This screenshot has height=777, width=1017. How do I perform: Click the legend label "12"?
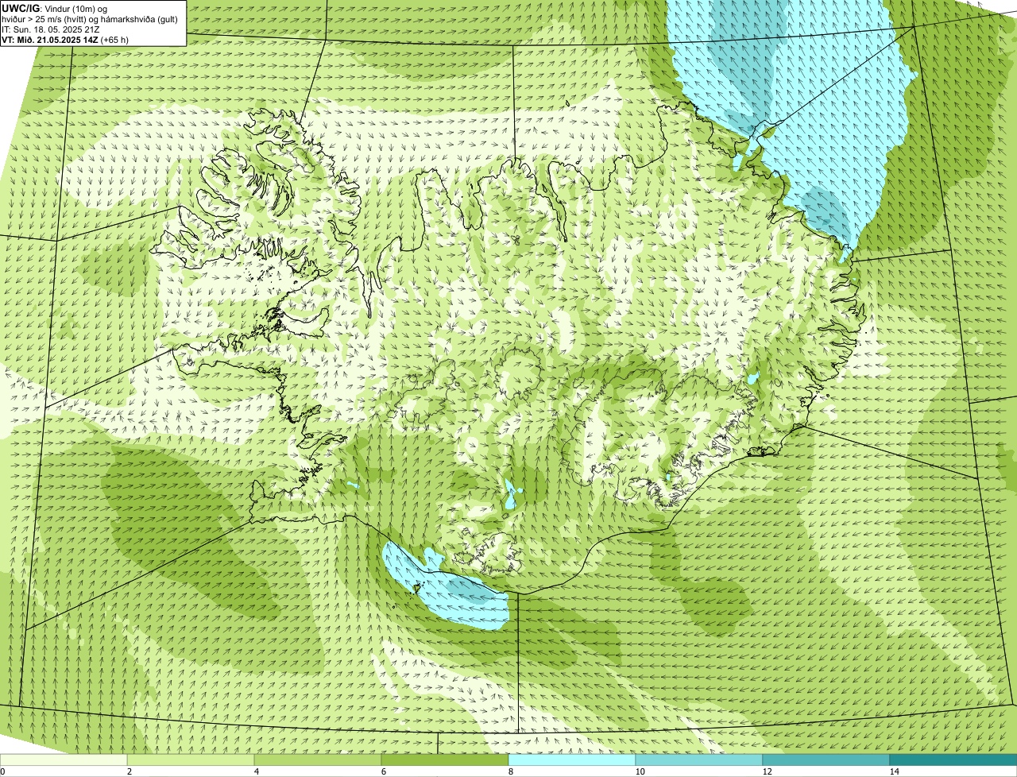[767, 771]
